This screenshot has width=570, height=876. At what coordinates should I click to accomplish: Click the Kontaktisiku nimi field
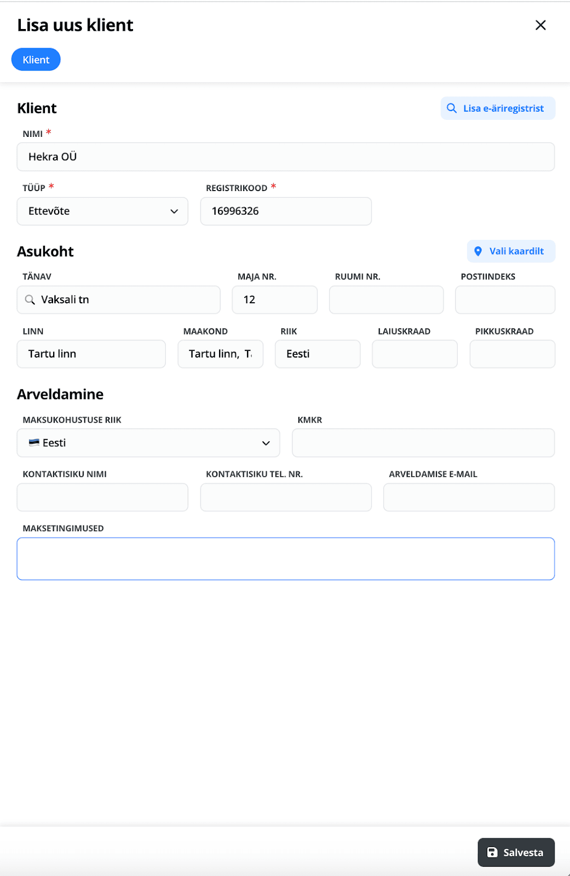(x=102, y=497)
